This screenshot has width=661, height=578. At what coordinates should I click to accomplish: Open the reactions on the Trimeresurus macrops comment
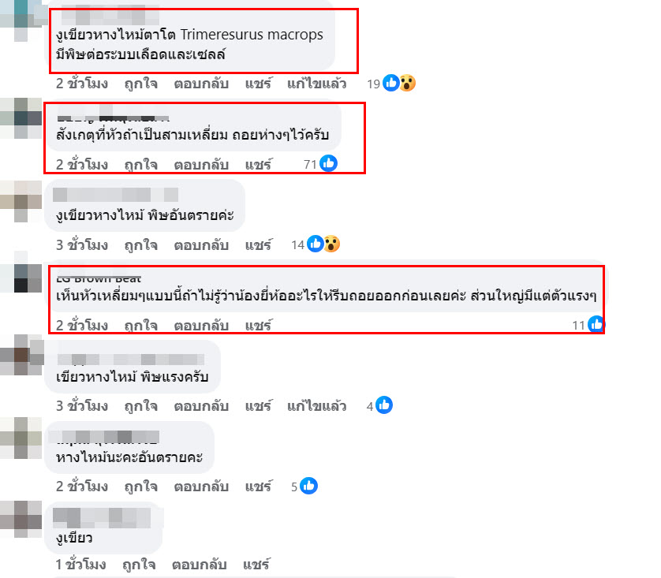(391, 83)
